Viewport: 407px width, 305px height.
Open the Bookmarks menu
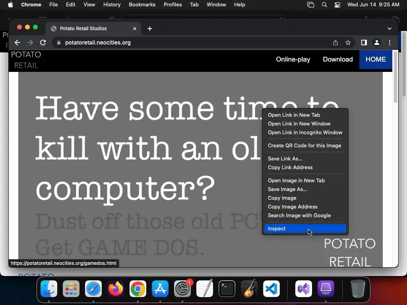point(142,5)
